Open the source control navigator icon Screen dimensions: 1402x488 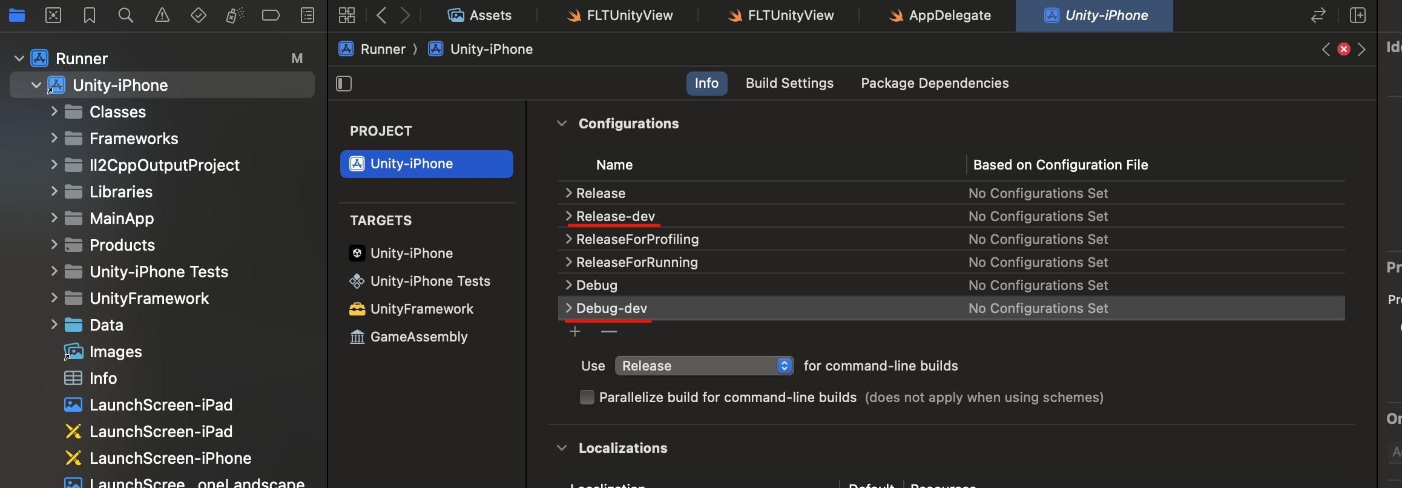53,15
